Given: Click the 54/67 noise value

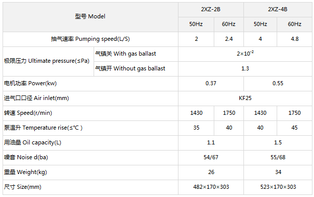Looking at the screenshot, I should click(211, 157).
